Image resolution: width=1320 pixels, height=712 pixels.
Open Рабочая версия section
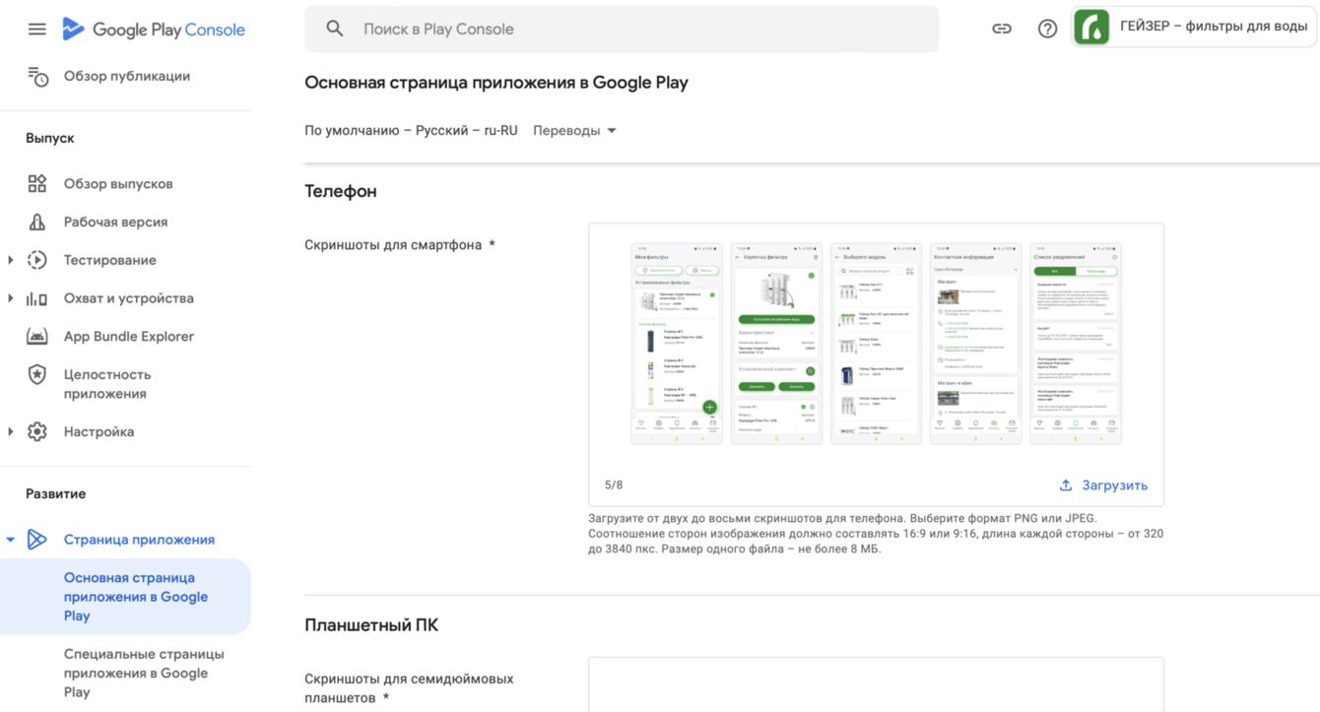115,222
